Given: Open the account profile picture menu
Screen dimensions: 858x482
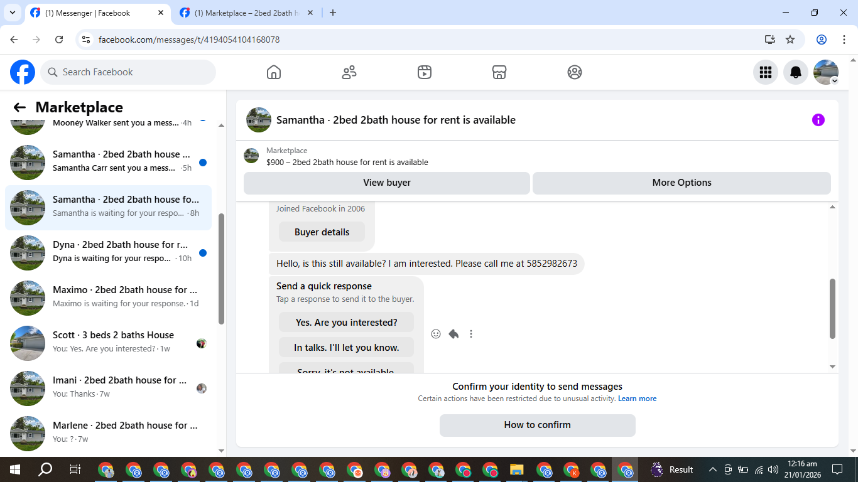Looking at the screenshot, I should click(x=826, y=72).
